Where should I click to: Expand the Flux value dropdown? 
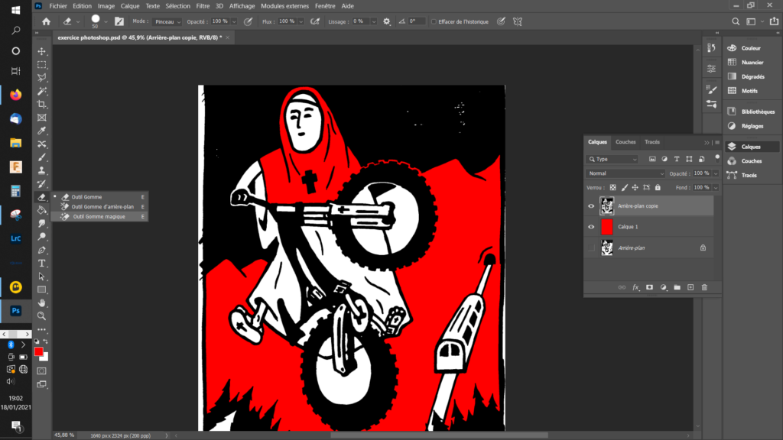301,21
